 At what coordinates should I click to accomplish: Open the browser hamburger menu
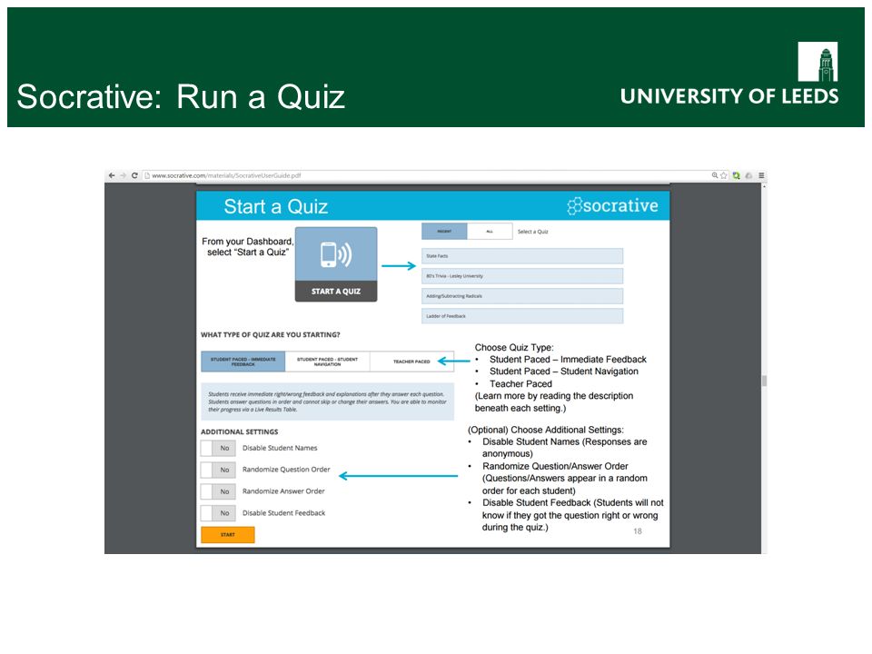coord(761,175)
